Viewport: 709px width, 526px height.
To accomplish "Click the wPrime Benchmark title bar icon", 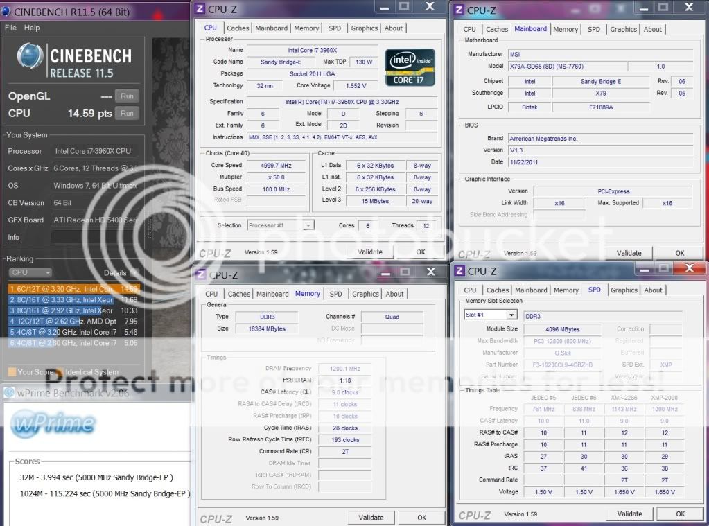I will [9, 392].
